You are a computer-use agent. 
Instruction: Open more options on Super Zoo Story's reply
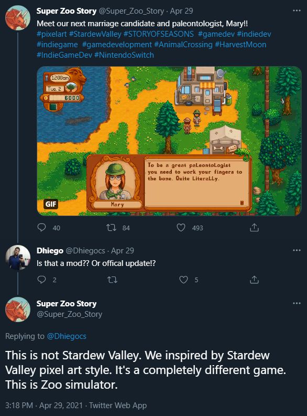pyautogui.click(x=297, y=303)
